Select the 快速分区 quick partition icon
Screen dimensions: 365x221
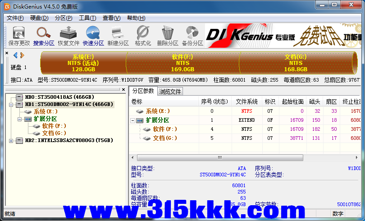93,36
